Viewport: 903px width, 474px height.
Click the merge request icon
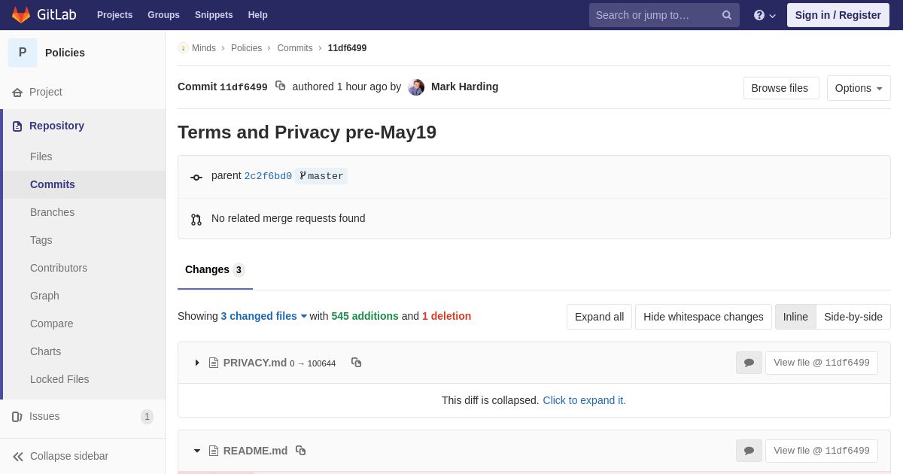click(x=196, y=220)
